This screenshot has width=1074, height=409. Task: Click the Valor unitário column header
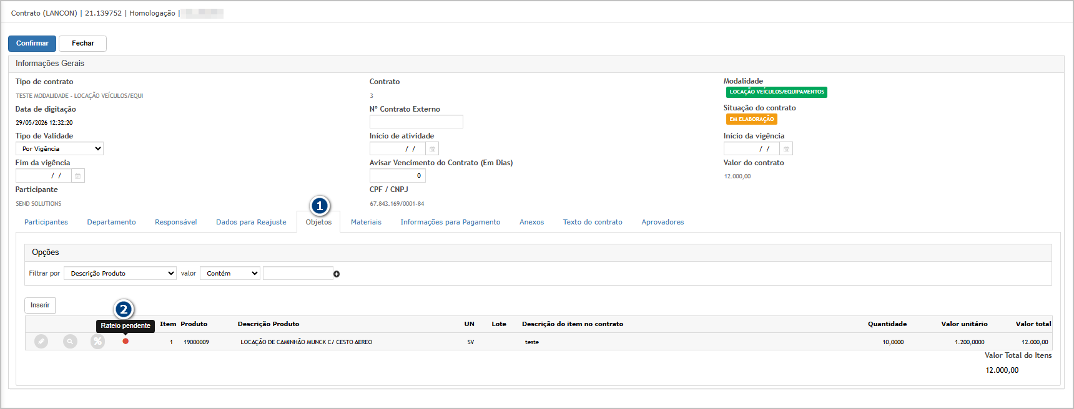click(964, 324)
